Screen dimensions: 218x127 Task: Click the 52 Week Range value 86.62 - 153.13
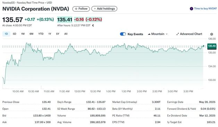97,109
